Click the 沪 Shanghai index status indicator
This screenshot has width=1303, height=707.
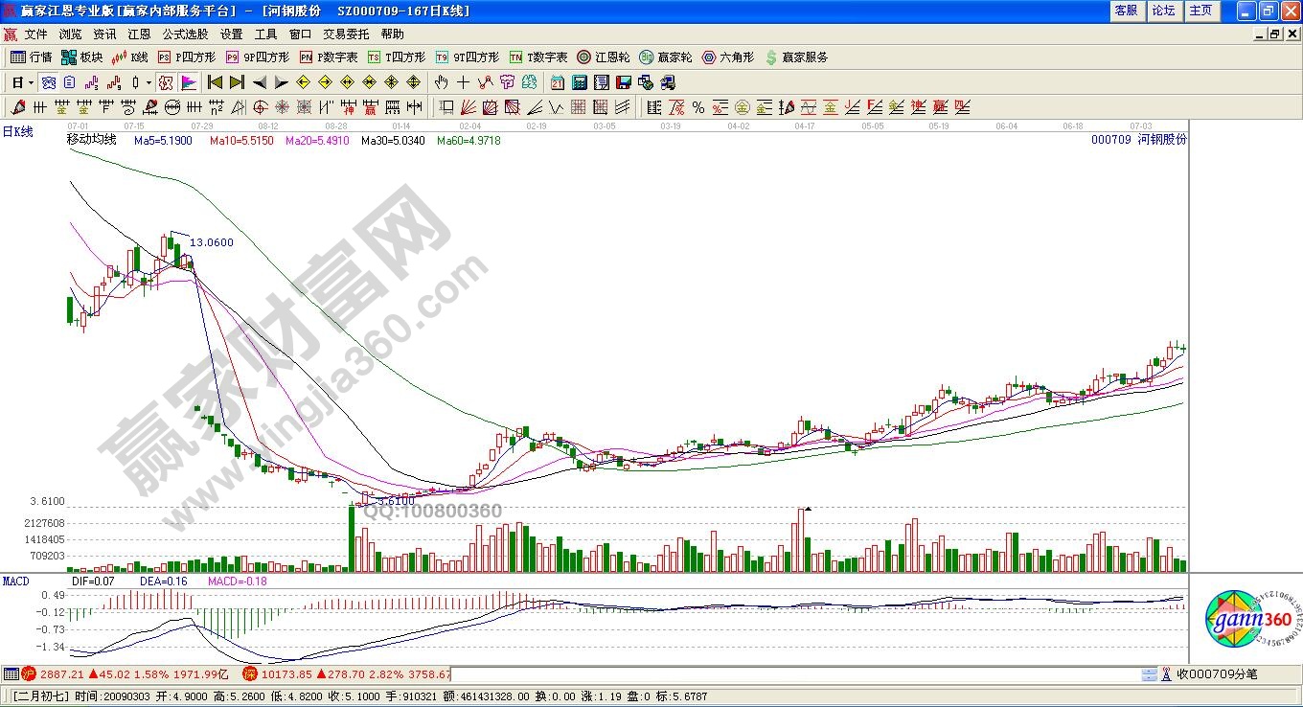pyautogui.click(x=29, y=674)
